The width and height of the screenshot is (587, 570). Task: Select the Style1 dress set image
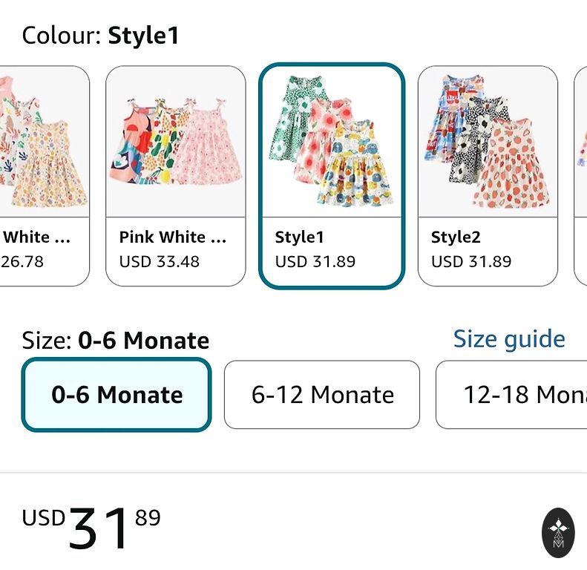click(331, 142)
